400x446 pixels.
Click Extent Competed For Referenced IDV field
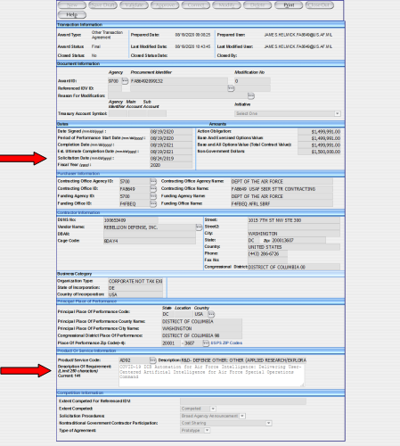[x=243, y=401]
